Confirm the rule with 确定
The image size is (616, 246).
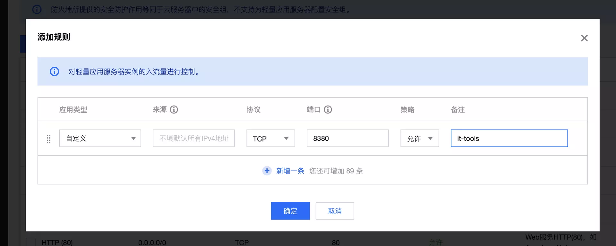pyautogui.click(x=290, y=211)
